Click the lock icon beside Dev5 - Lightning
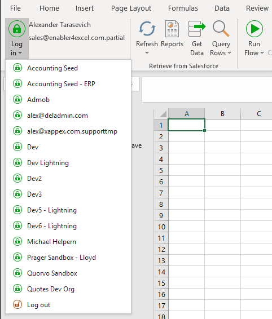This screenshot has width=272, height=319. click(x=17, y=210)
